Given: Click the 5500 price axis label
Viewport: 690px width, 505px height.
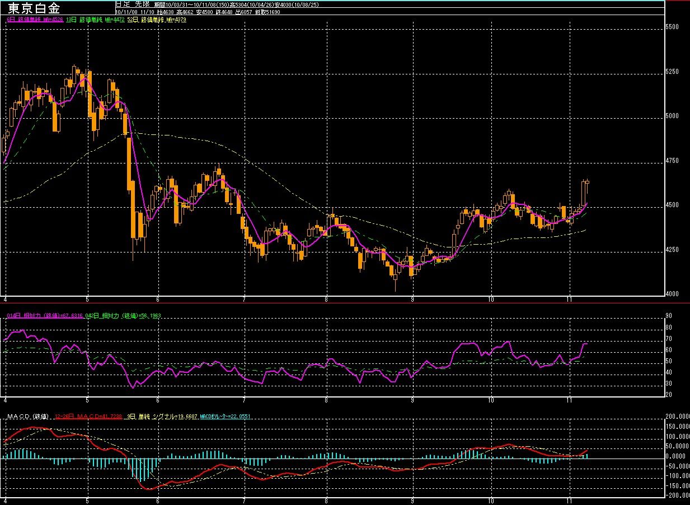Looking at the screenshot, I should (x=672, y=27).
